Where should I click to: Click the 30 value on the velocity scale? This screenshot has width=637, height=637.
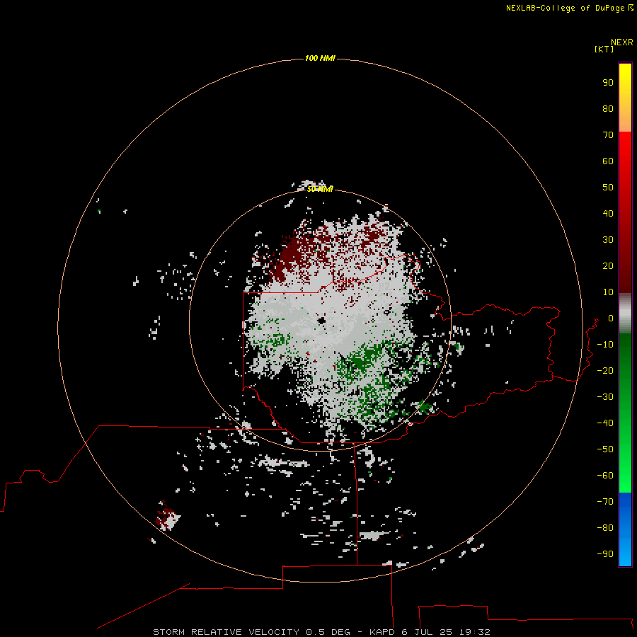(608, 240)
